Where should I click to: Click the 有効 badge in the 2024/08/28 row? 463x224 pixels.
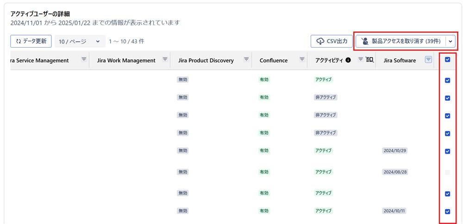point(264,172)
